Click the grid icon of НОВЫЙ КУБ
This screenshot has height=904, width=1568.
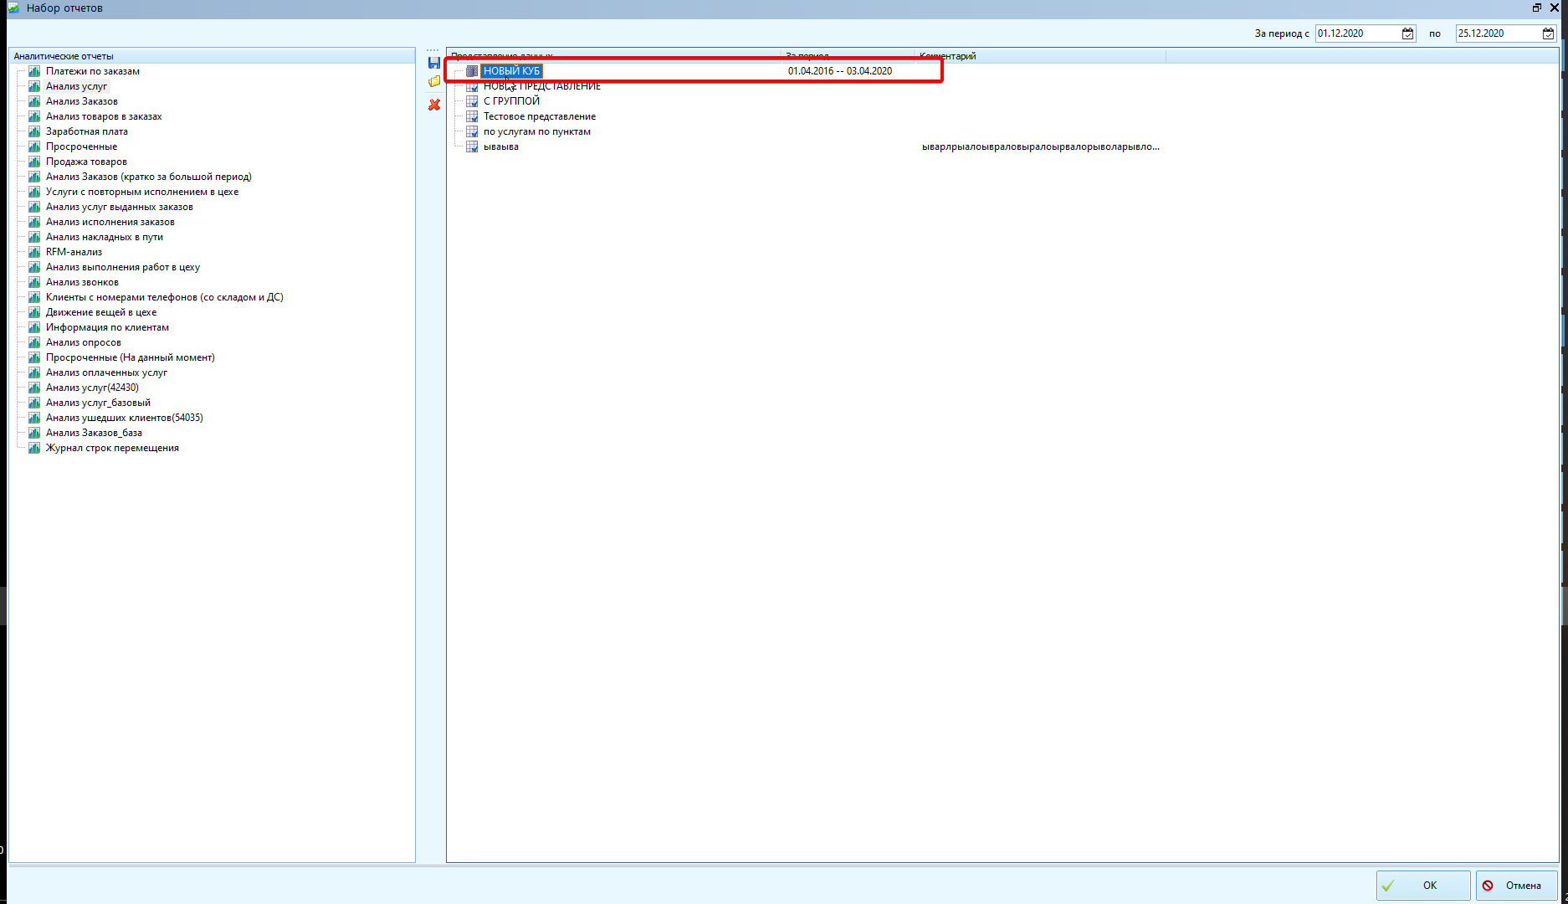(472, 71)
